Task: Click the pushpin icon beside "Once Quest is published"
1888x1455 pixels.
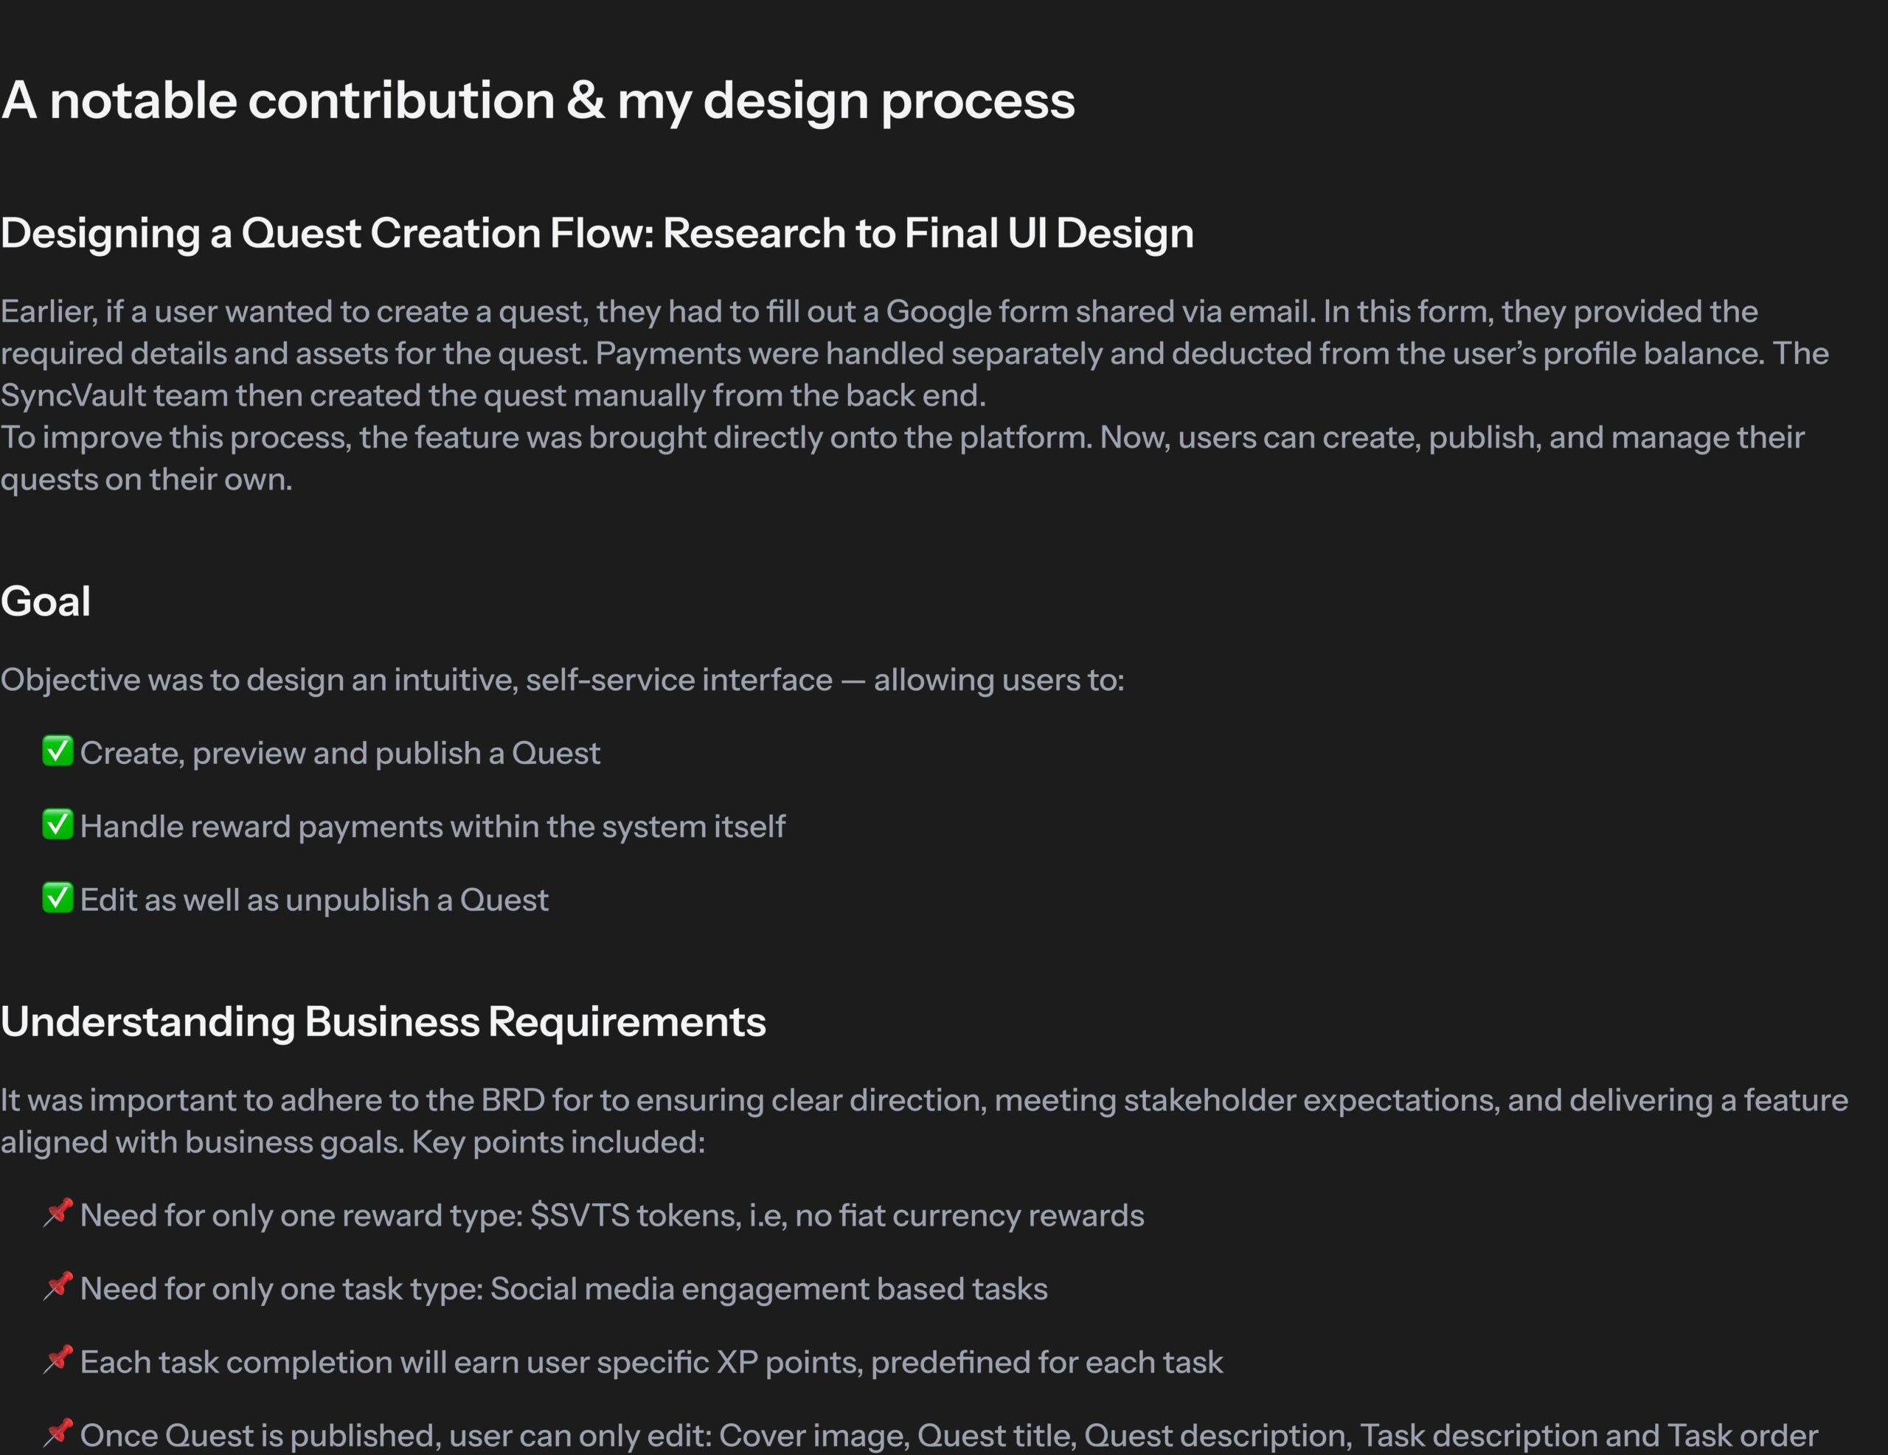Action: (58, 1434)
